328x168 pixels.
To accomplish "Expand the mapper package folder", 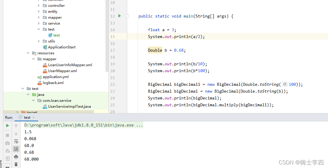I will coord(39,17).
